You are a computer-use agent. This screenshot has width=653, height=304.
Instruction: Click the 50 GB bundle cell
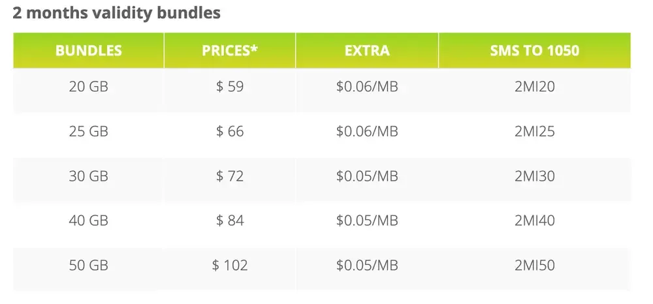pyautogui.click(x=88, y=266)
